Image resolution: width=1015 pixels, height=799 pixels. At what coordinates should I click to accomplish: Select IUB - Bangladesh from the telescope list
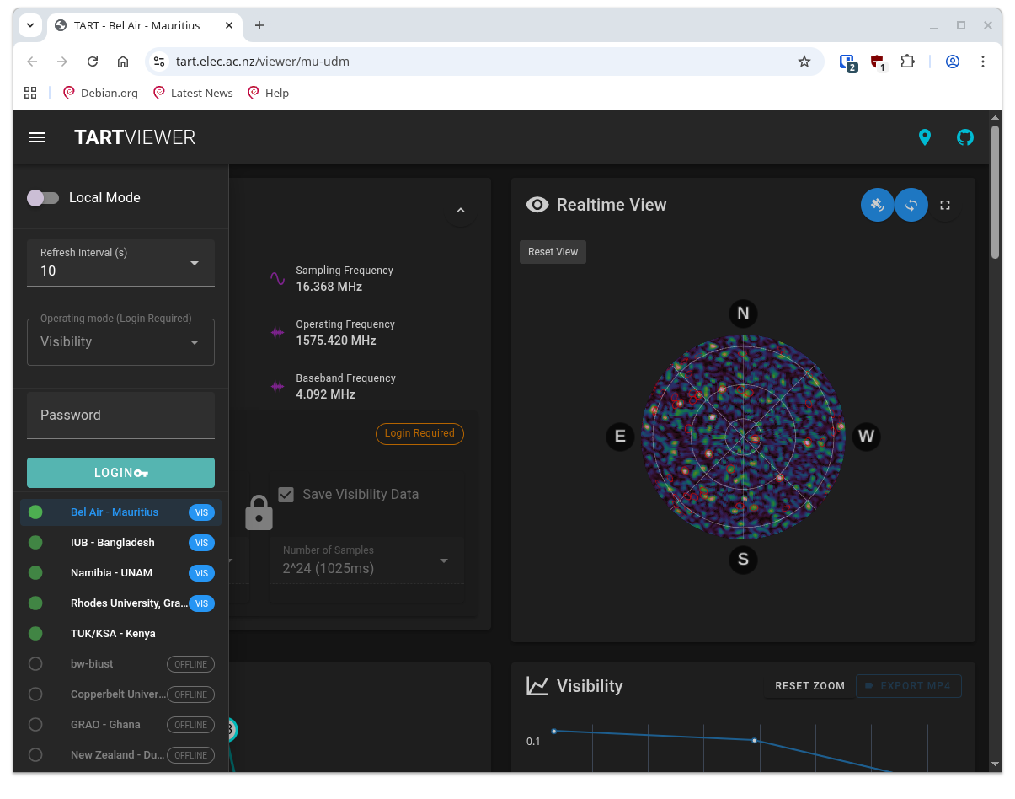click(x=112, y=543)
